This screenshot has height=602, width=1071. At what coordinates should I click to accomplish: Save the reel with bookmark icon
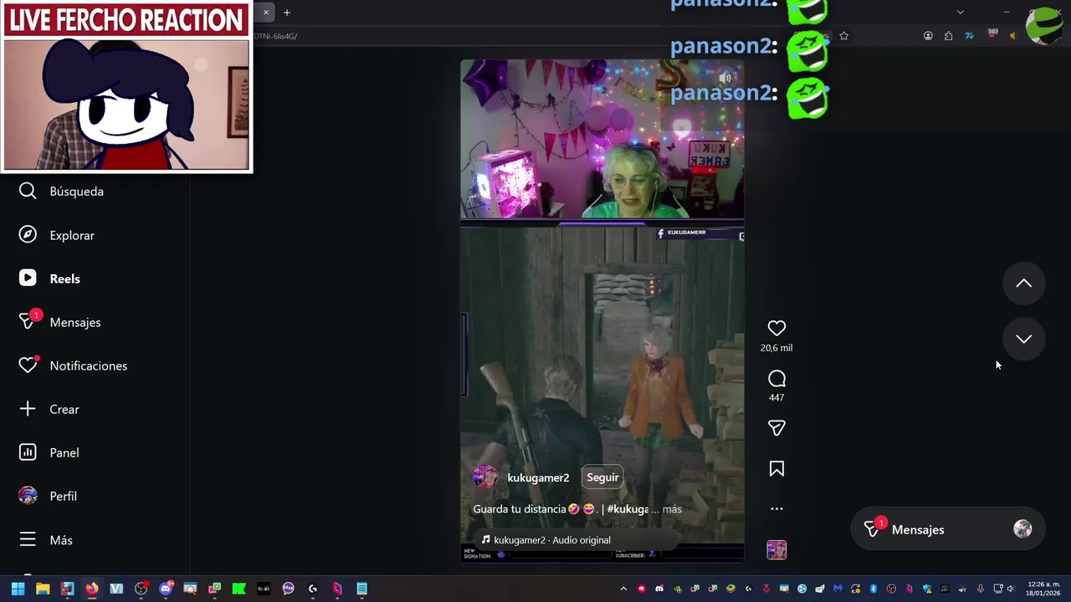(776, 469)
